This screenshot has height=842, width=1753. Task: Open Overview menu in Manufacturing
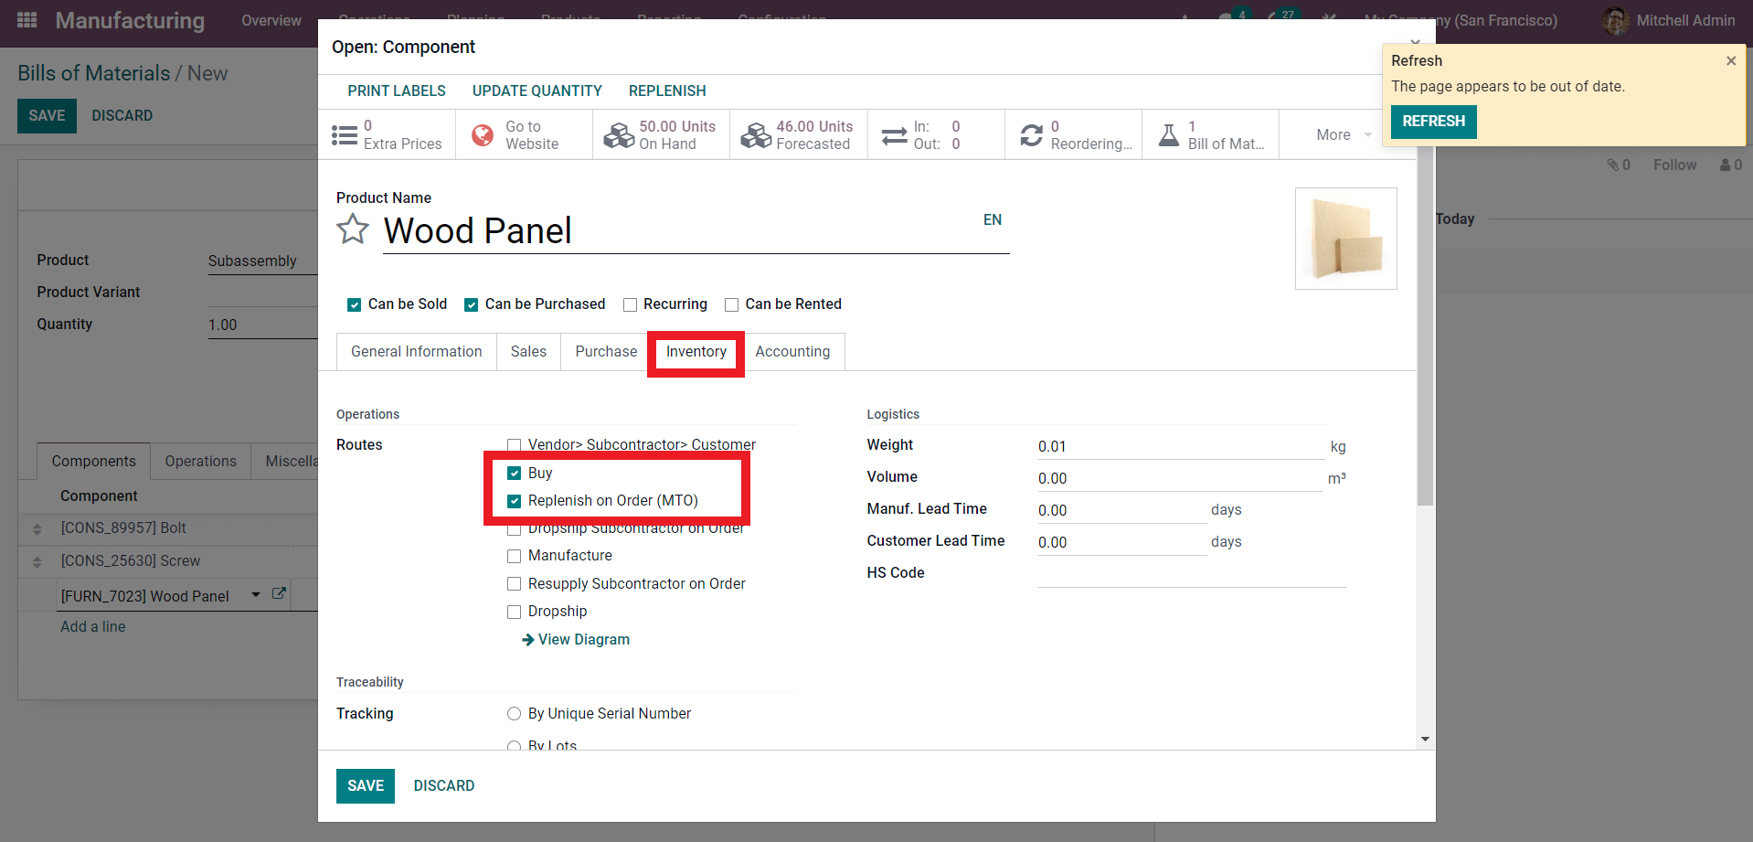pyautogui.click(x=271, y=20)
